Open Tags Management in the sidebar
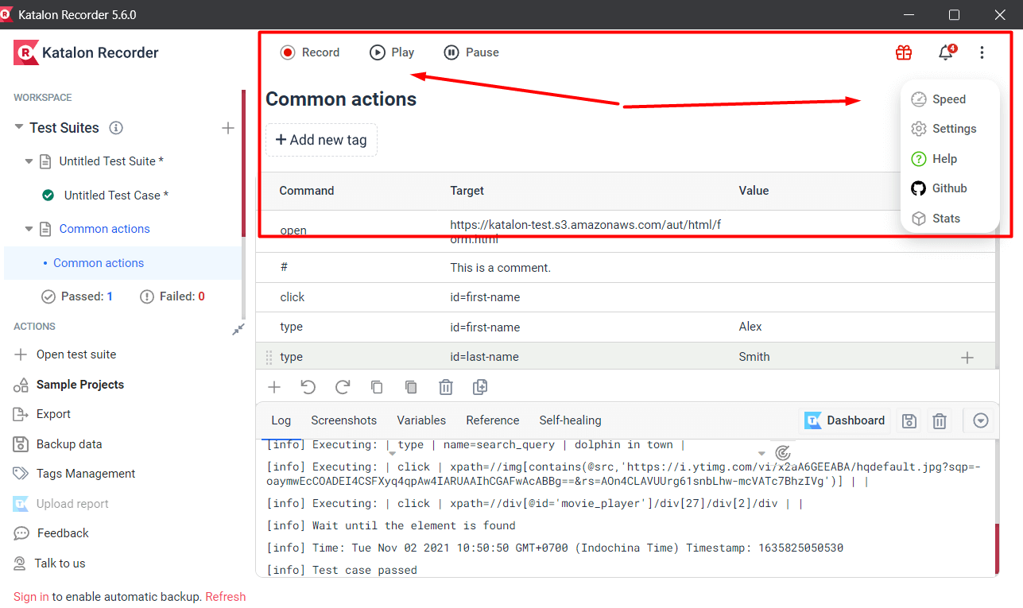The image size is (1023, 608). coord(83,473)
